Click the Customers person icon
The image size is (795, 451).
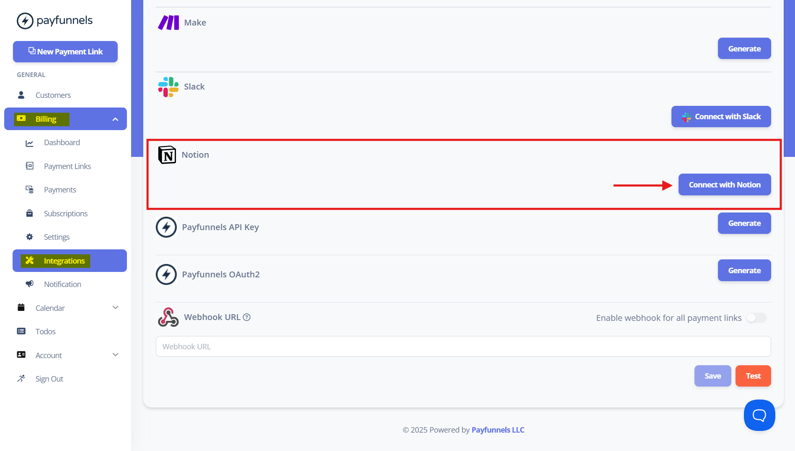click(21, 95)
